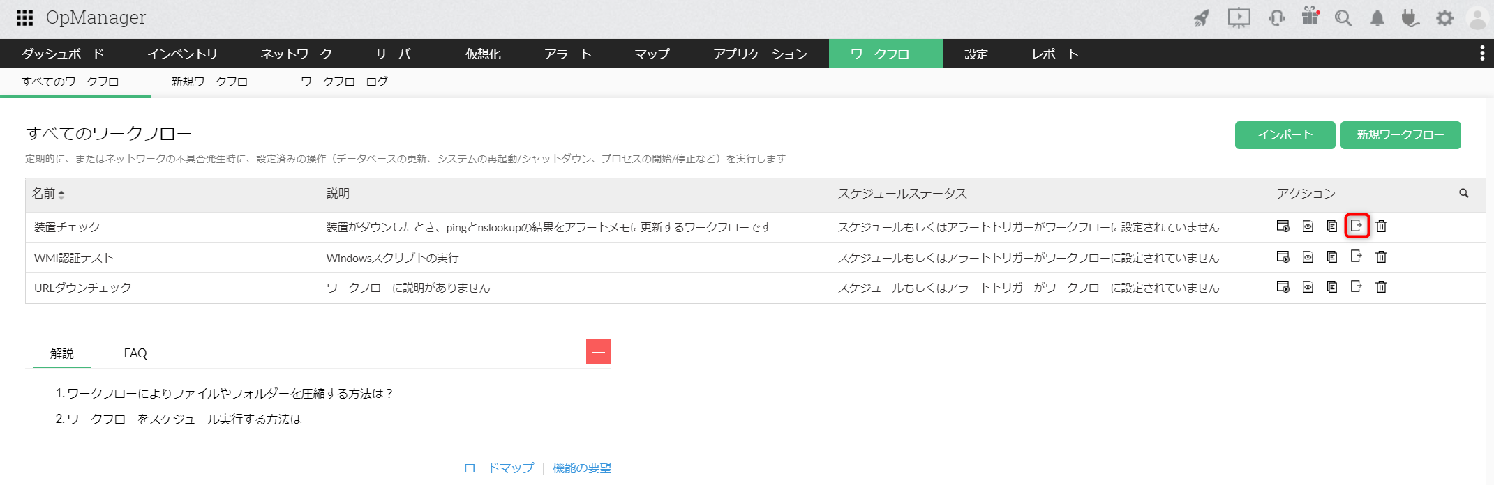Click the インポート button
The width and height of the screenshot is (1494, 485).
point(1285,135)
